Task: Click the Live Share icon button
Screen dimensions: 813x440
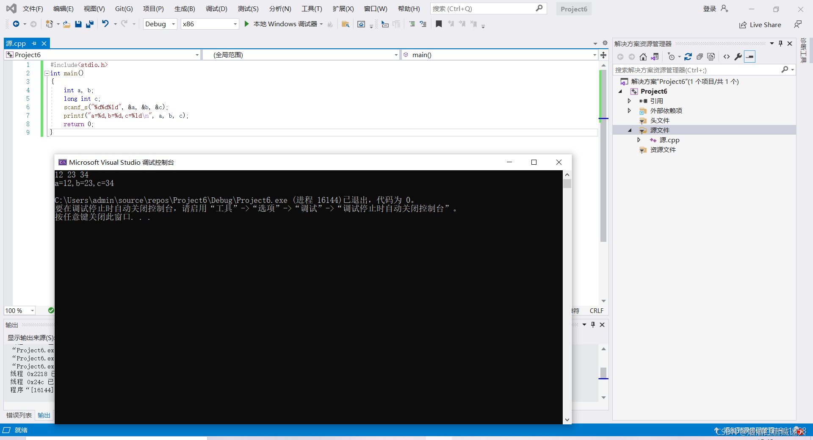Action: click(760, 25)
